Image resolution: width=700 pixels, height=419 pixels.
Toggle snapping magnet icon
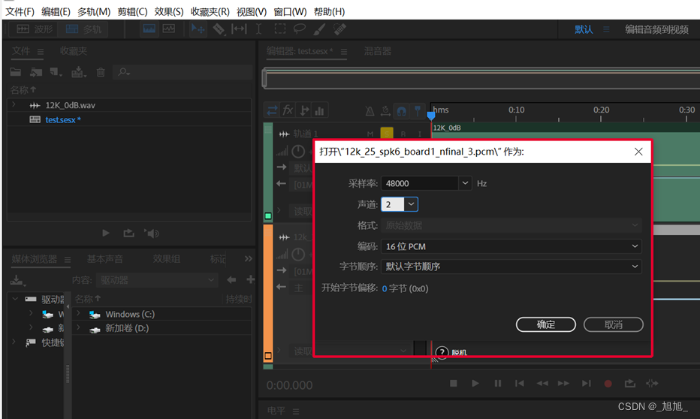click(401, 110)
